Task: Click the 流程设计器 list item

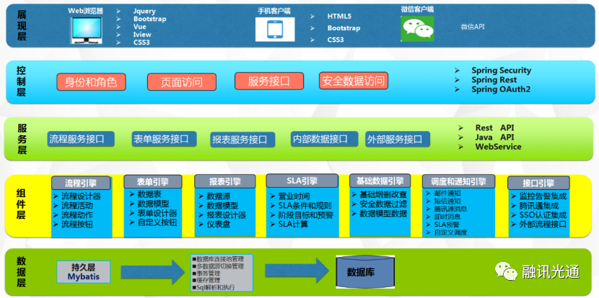Action: click(x=81, y=196)
